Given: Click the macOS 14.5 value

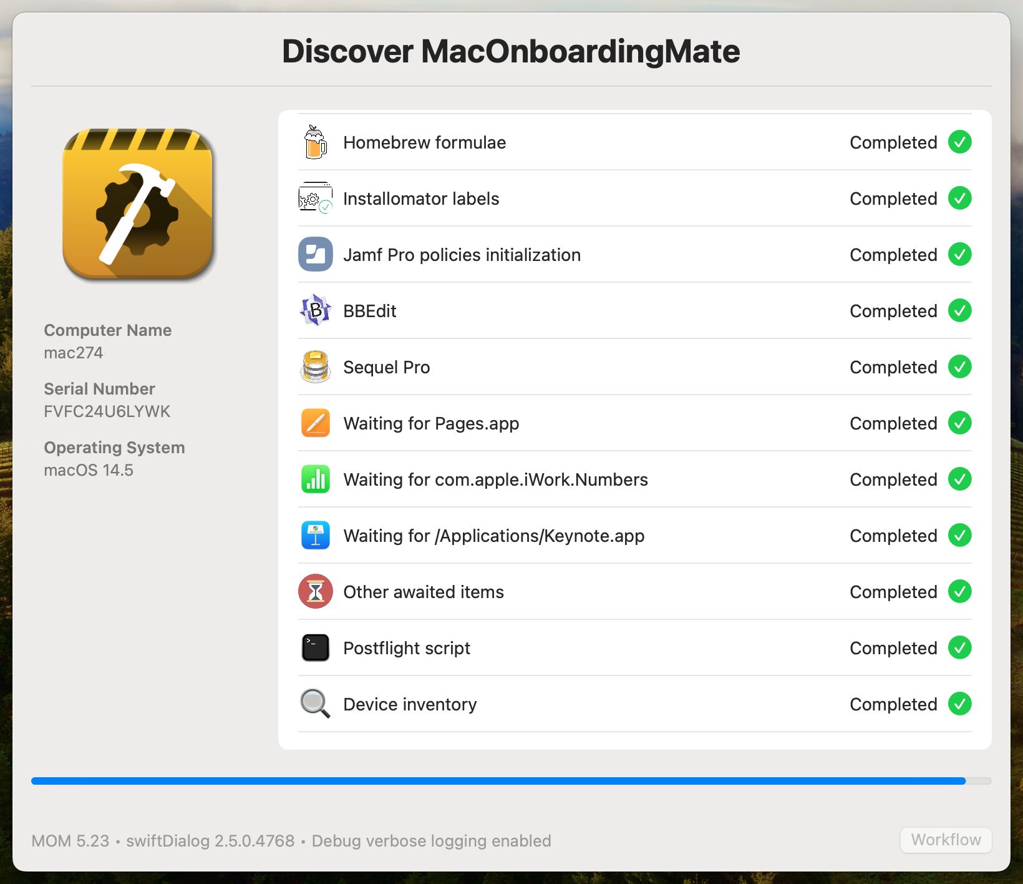Looking at the screenshot, I should click(88, 470).
